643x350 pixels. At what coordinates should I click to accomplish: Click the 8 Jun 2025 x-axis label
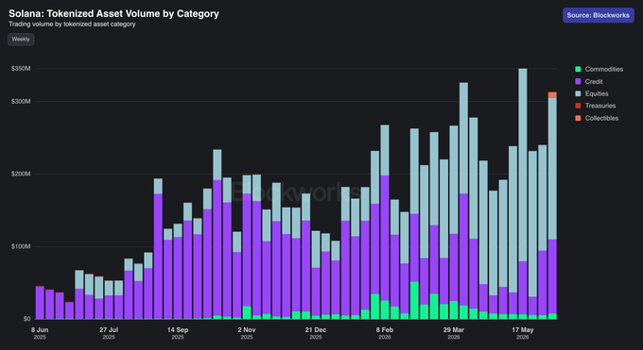(40, 333)
